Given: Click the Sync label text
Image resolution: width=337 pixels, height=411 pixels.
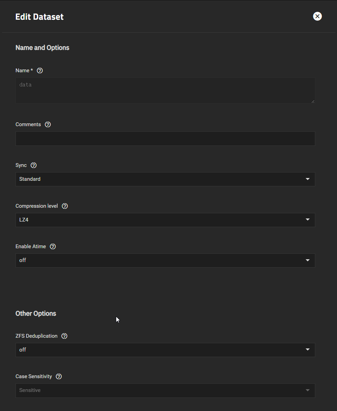Looking at the screenshot, I should [21, 165].
